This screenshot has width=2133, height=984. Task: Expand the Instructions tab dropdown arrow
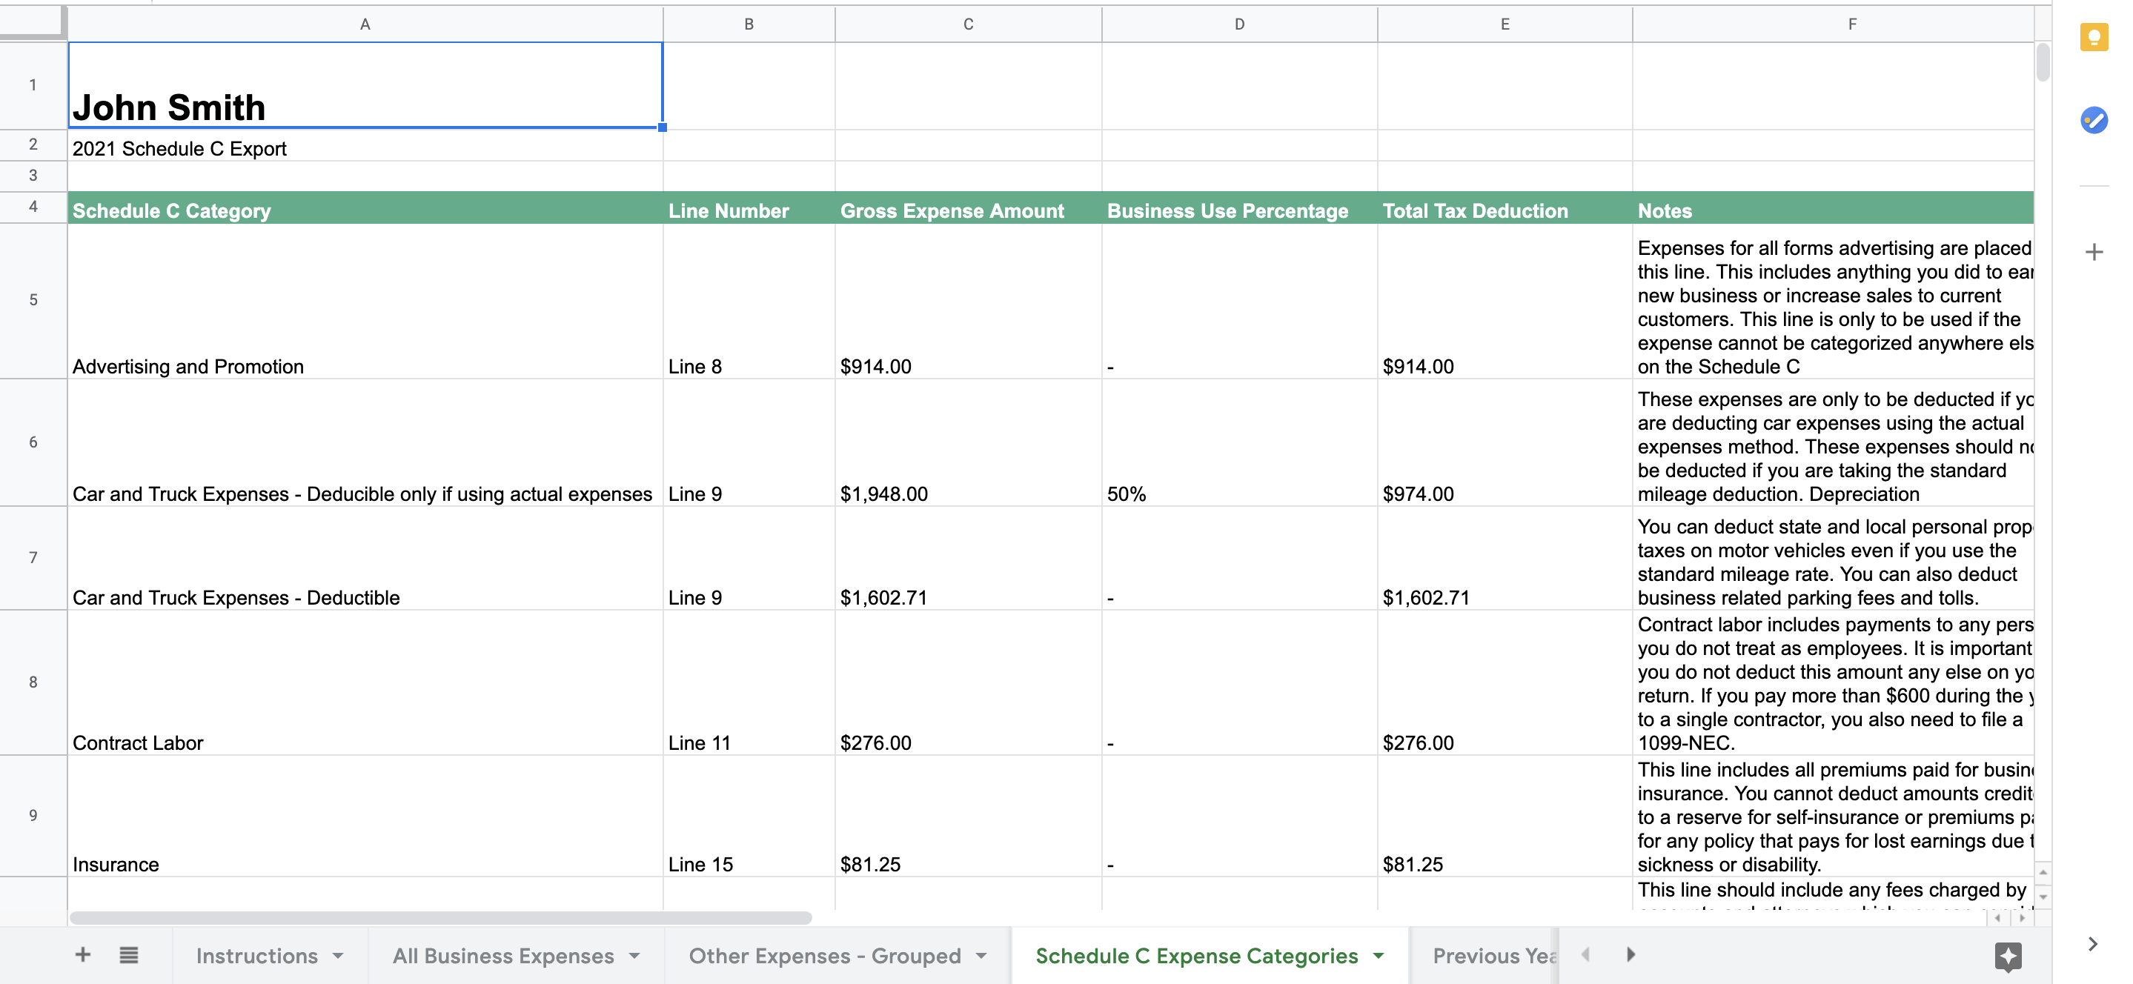tap(338, 956)
